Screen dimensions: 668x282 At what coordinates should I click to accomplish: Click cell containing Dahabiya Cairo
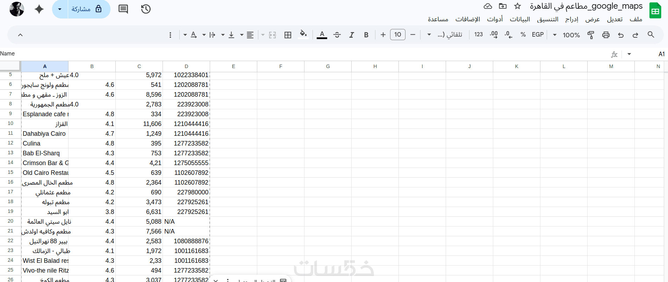[45, 134]
